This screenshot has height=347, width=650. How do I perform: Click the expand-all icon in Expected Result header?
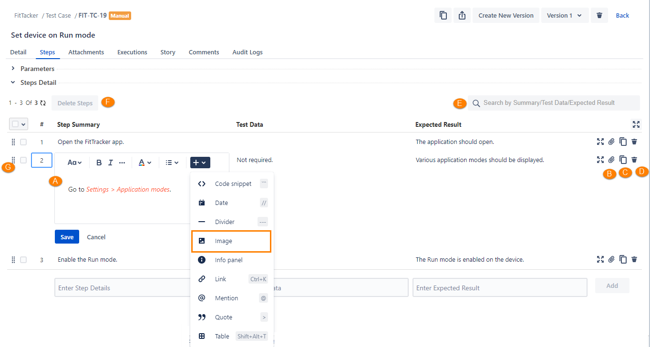pyautogui.click(x=636, y=124)
